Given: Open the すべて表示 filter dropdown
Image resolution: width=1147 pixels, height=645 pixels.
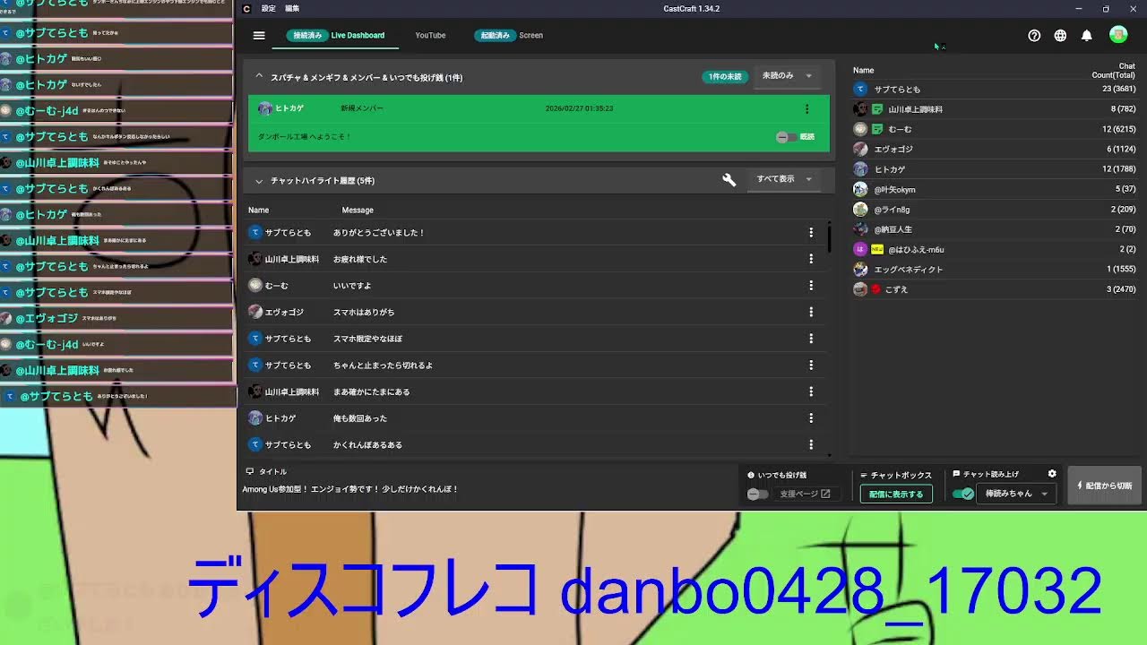Looking at the screenshot, I should click(783, 179).
